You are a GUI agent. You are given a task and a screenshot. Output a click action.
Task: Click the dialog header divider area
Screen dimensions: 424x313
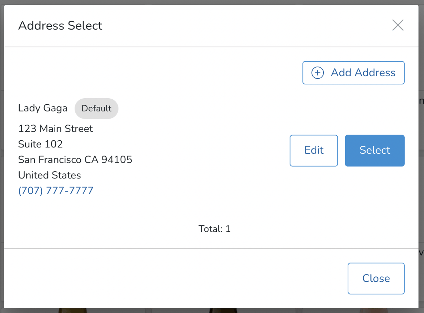click(x=212, y=46)
